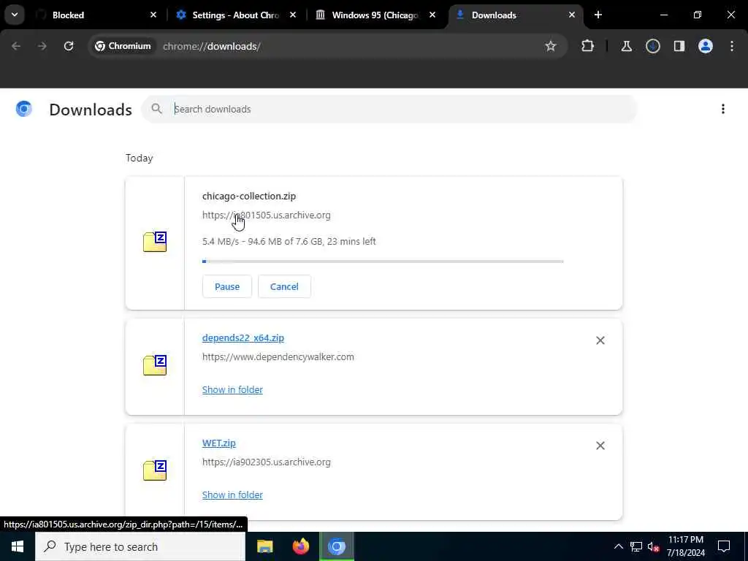Open File Explorer from the taskbar
Image resolution: width=748 pixels, height=561 pixels.
tap(264, 546)
